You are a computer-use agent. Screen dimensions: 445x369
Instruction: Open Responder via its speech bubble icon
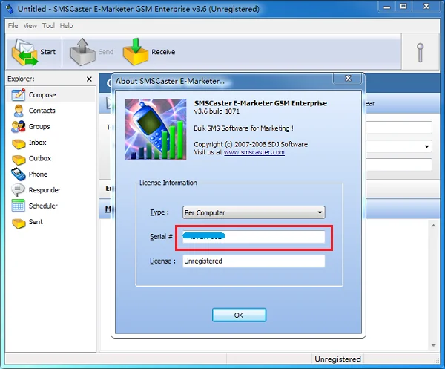18,190
